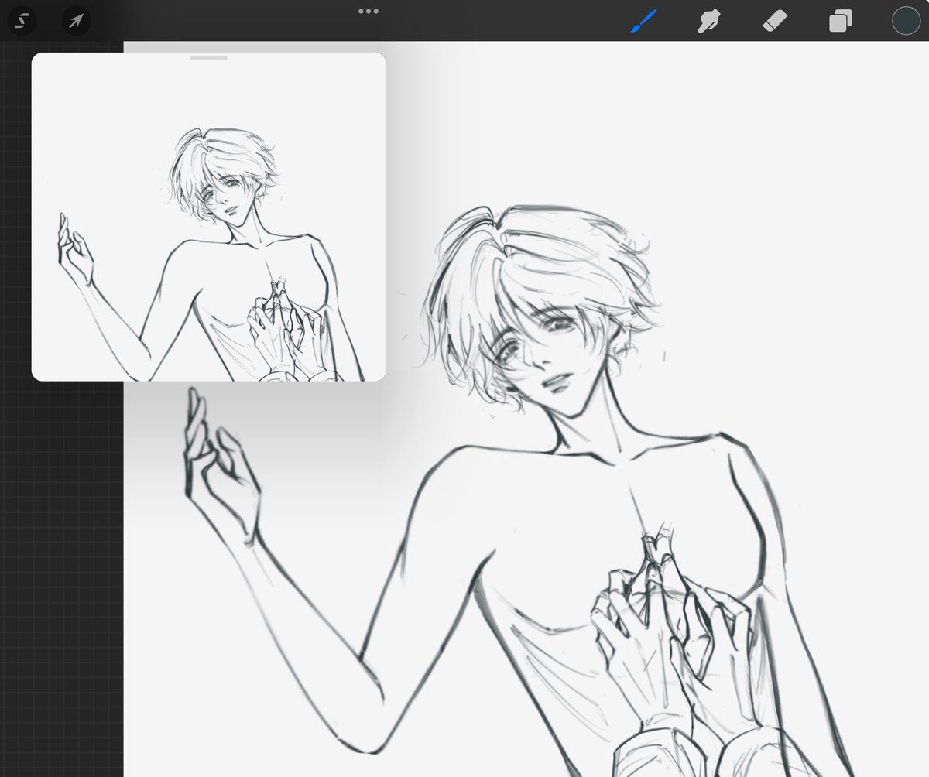Tap the ellipsis above the canvas
Screen dimensions: 929x777
click(369, 11)
